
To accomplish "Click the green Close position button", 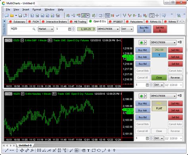I will pos(159,78).
